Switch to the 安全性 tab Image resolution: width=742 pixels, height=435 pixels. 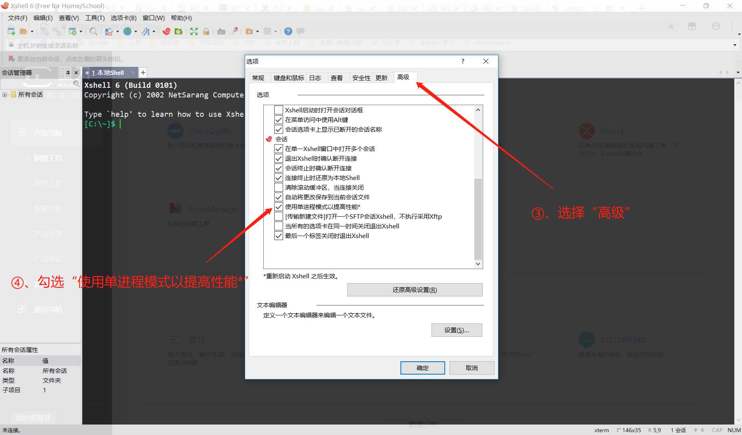361,78
